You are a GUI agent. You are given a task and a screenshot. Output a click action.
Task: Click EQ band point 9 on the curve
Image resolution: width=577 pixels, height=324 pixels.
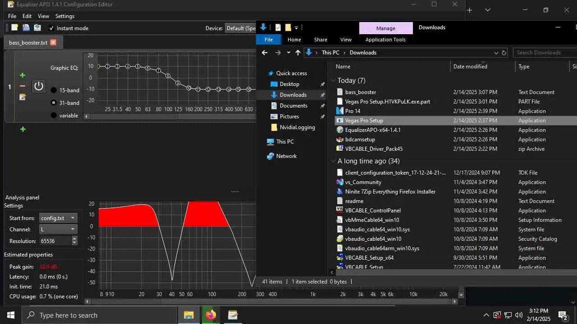pyautogui.click(x=178, y=83)
